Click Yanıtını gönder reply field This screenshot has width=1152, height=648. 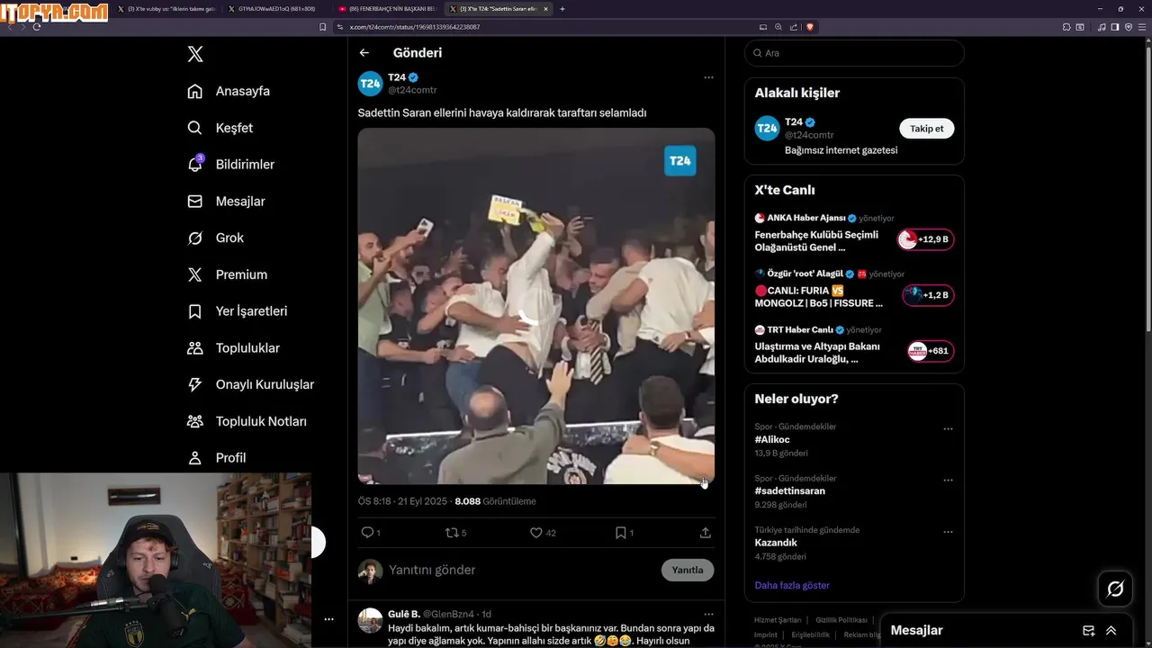pos(432,570)
